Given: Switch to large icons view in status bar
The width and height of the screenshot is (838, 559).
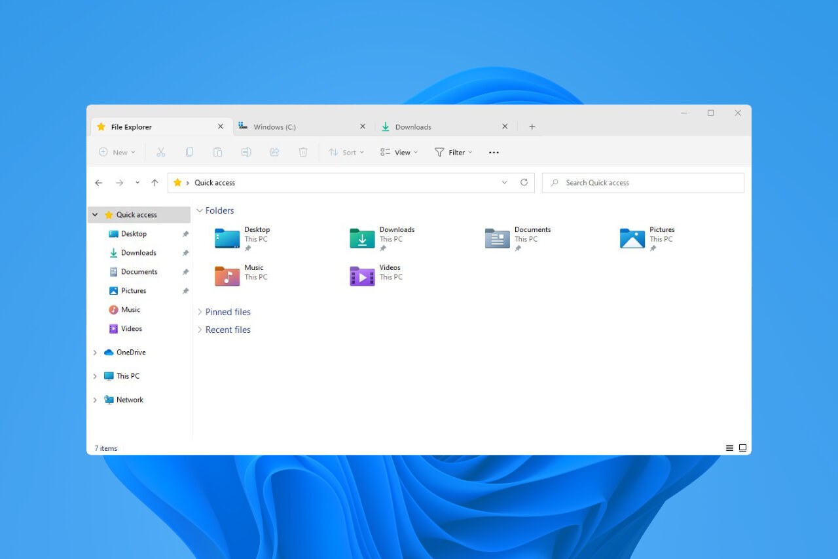Looking at the screenshot, I should point(742,448).
